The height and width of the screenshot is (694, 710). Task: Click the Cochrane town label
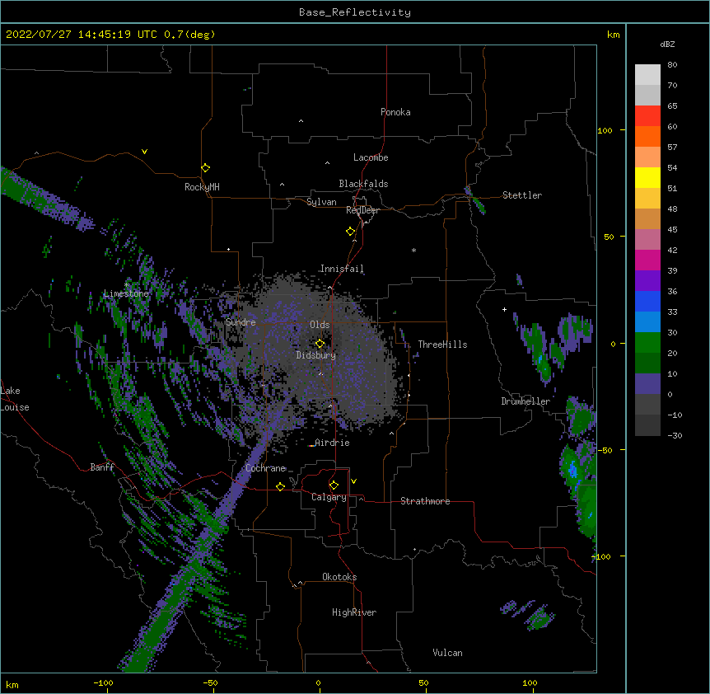pyautogui.click(x=265, y=468)
